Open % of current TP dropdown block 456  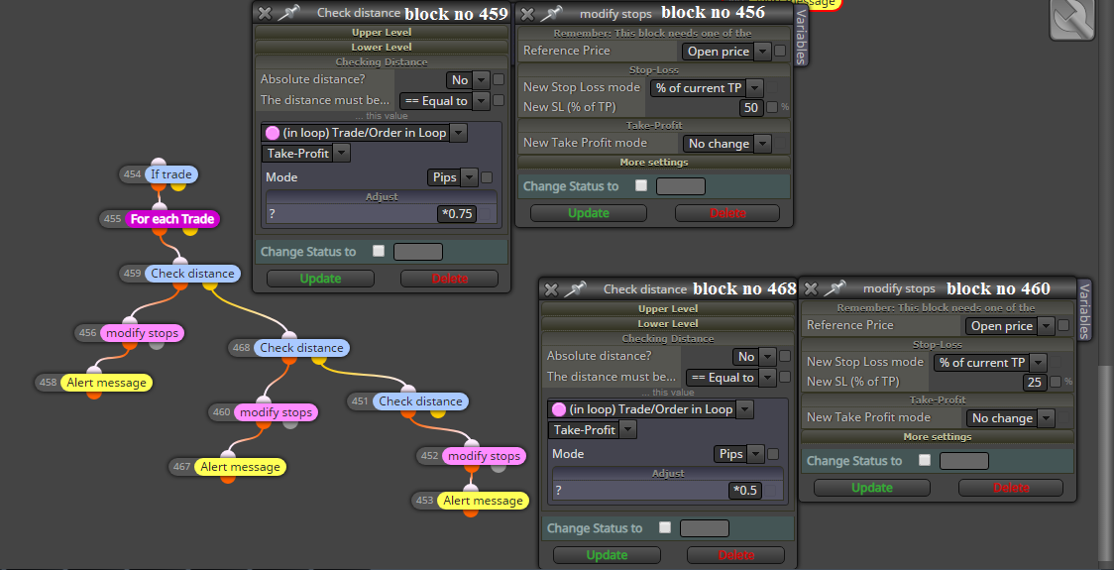coord(707,88)
